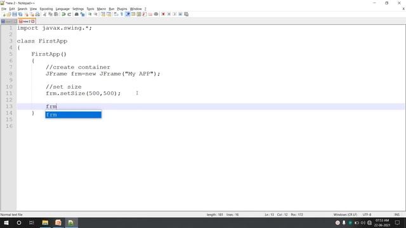Image resolution: width=406 pixels, height=228 pixels.
Task: Click the Cut scissors toolbar icon
Action: tap(44, 15)
